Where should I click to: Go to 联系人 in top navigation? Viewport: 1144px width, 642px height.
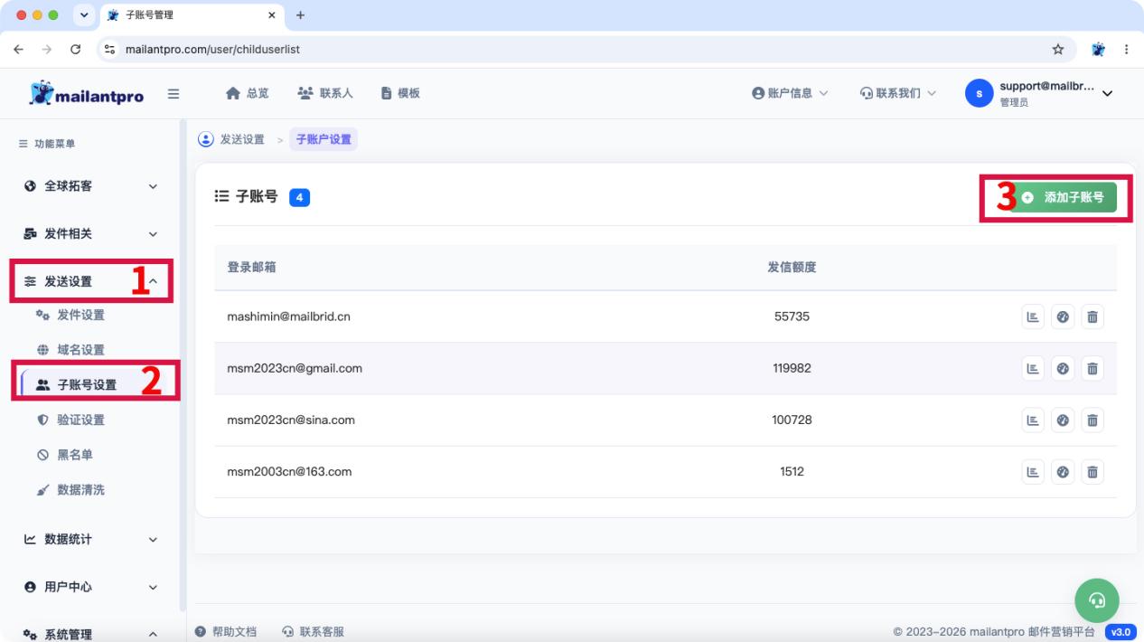pos(324,93)
